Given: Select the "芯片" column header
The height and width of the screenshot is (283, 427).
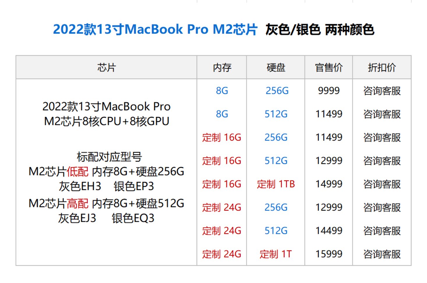Looking at the screenshot, I should 107,68.
